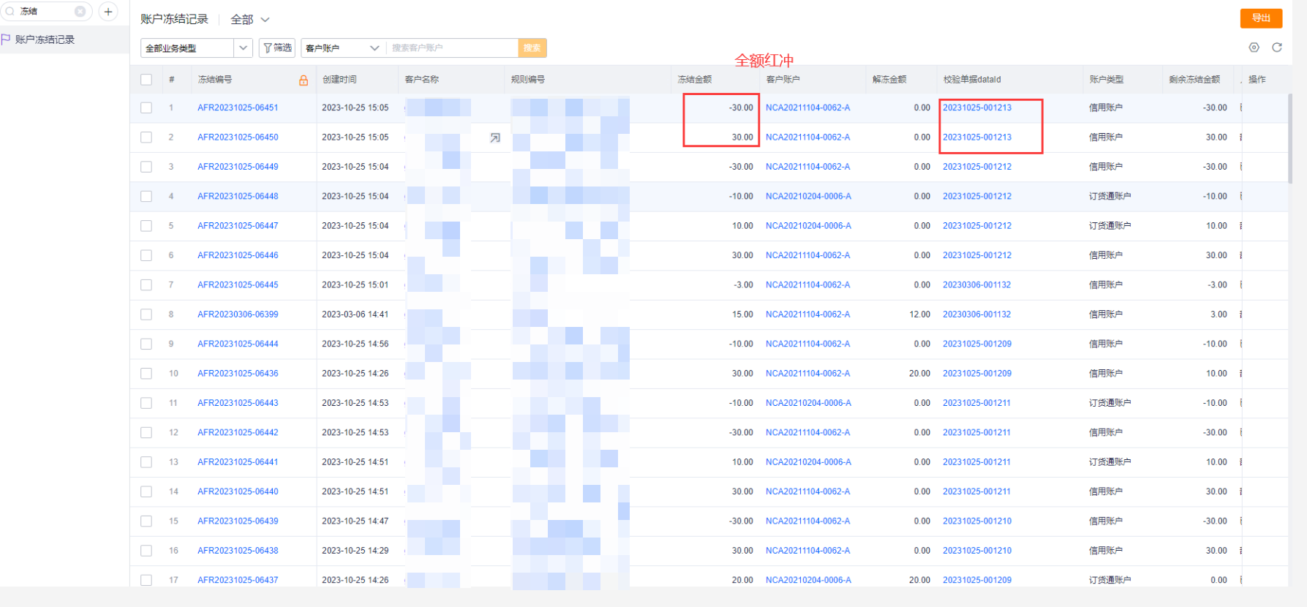The width and height of the screenshot is (1307, 607).
Task: Click the sidebar search field with 冻结
Action: pos(45,12)
